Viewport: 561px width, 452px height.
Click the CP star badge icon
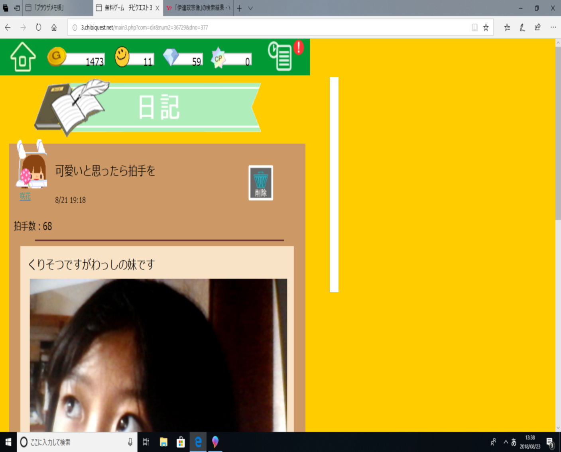[x=218, y=58]
